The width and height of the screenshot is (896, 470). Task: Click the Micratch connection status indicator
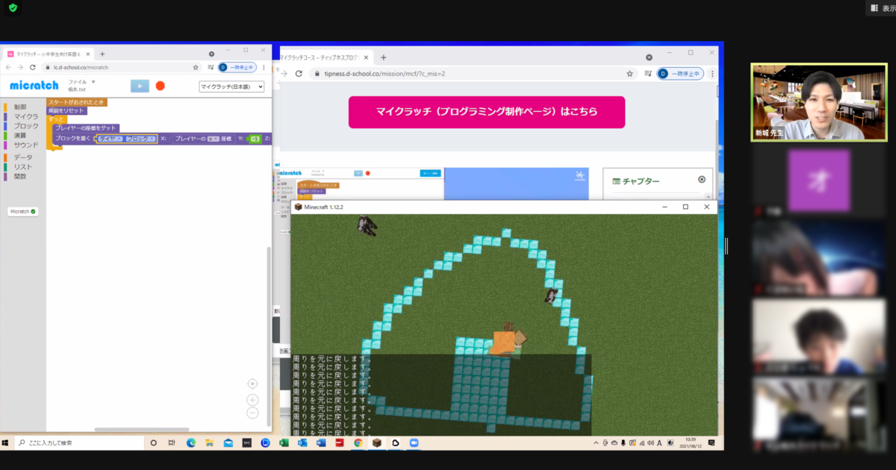(23, 212)
